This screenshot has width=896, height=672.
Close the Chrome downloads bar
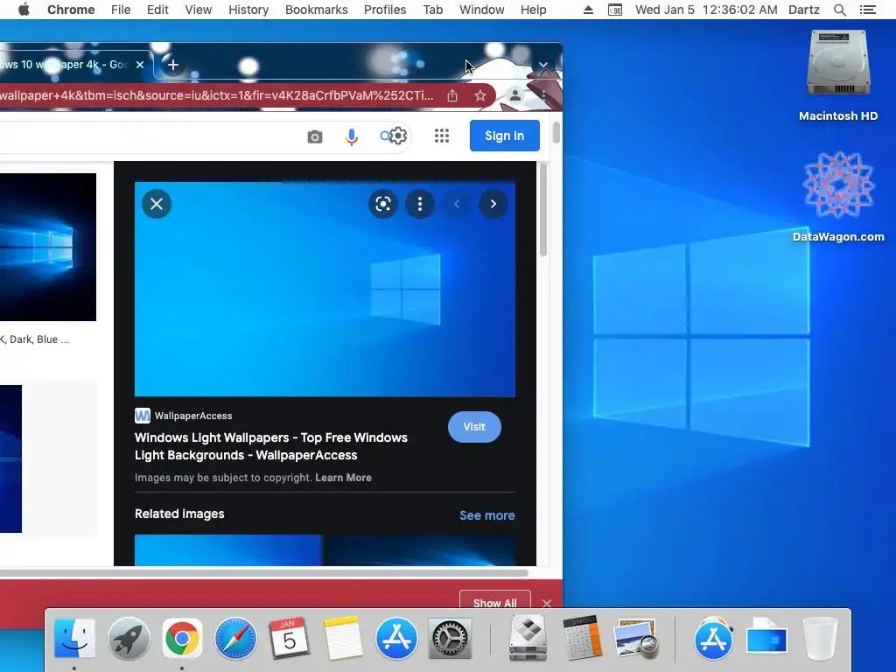point(547,604)
